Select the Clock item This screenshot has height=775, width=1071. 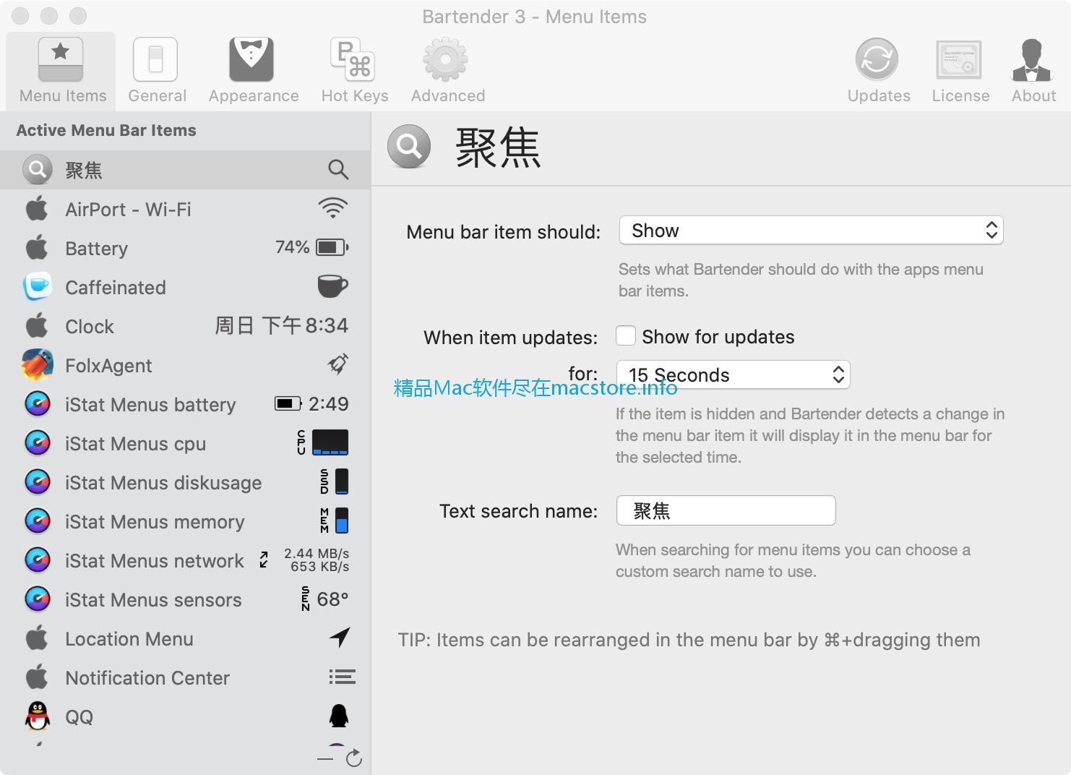[185, 326]
